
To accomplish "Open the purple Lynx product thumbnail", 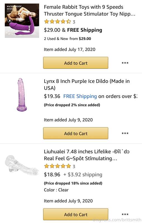I will [x=22, y=95].
